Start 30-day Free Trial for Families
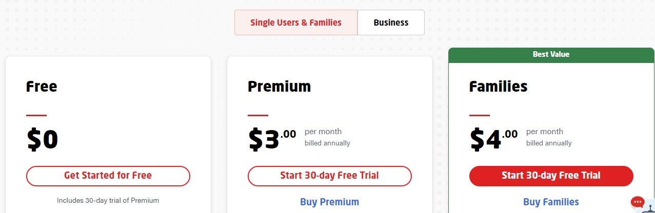The height and width of the screenshot is (213, 655). coord(551,176)
